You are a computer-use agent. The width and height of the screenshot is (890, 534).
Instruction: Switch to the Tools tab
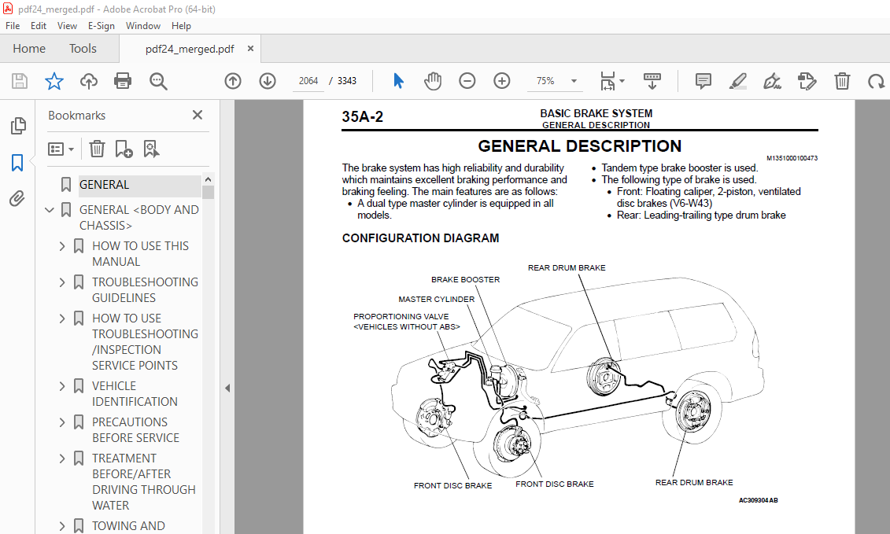[83, 49]
